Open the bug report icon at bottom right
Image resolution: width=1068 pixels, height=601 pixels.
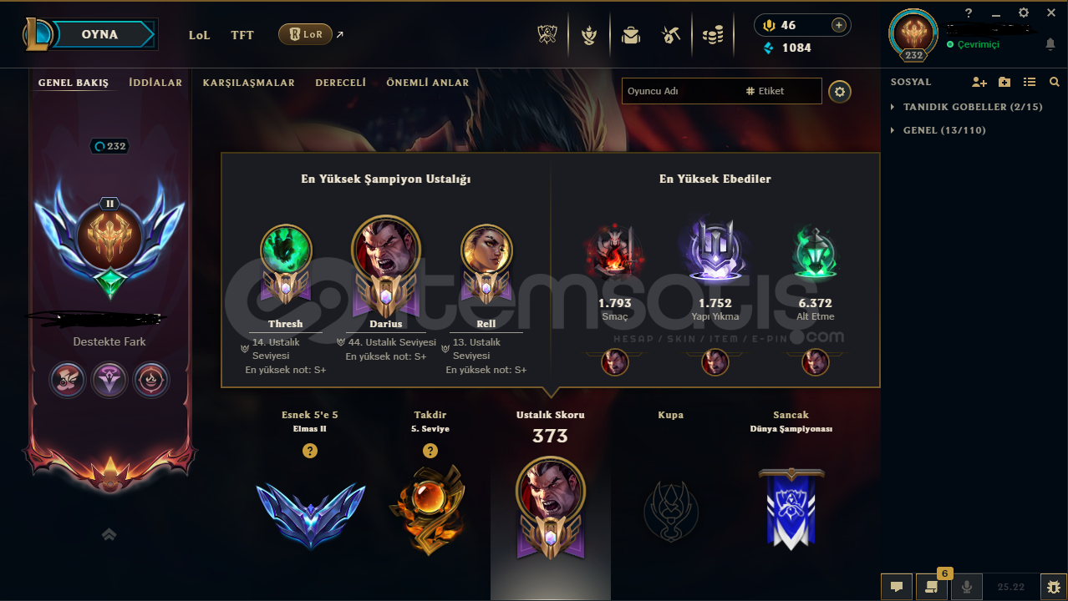1052,587
